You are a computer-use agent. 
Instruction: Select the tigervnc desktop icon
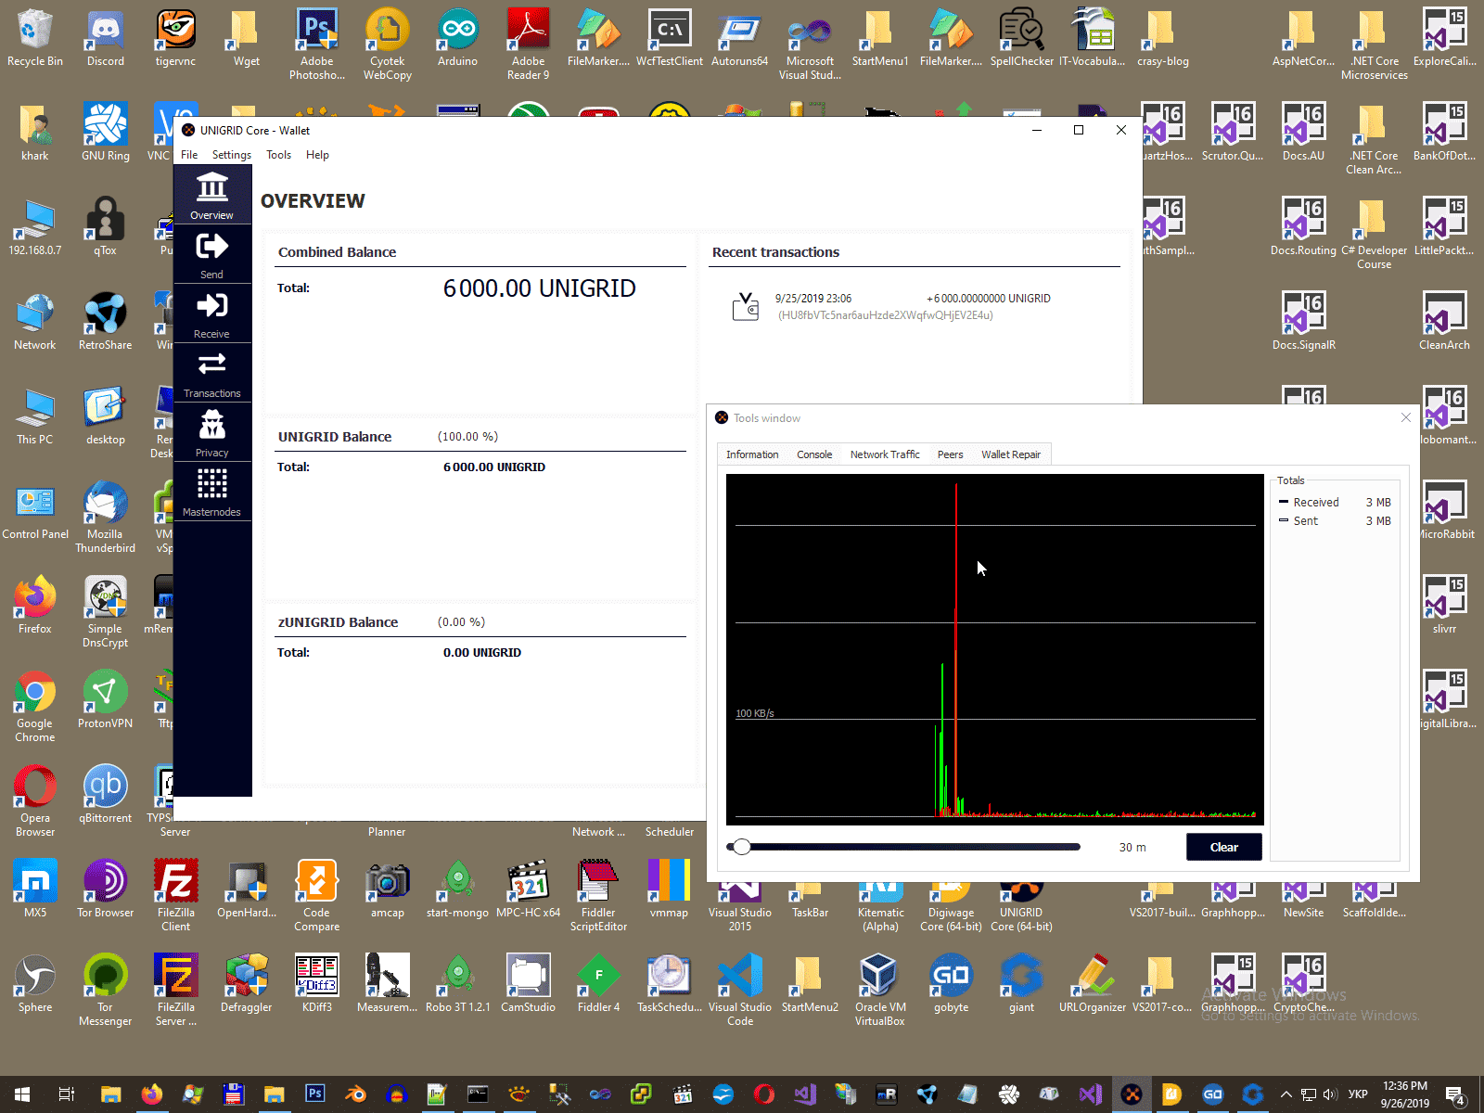click(176, 38)
